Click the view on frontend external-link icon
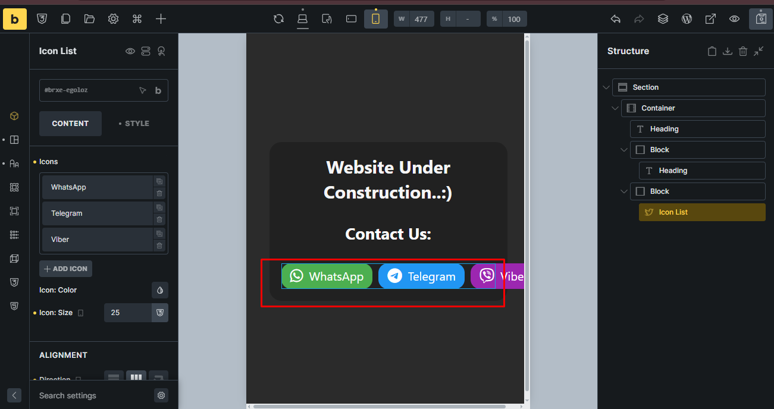 [711, 19]
